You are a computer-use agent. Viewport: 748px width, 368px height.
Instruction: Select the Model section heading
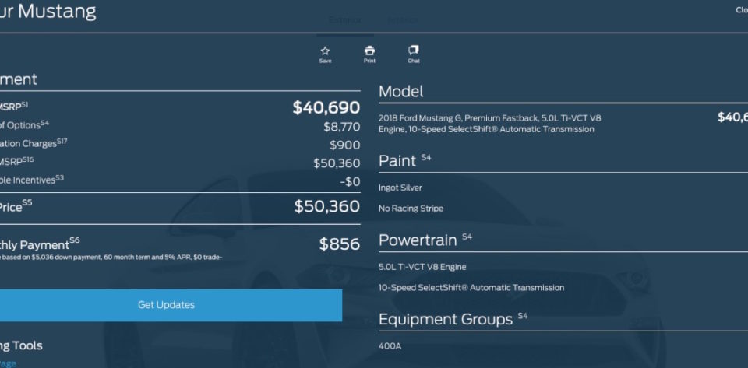tap(400, 91)
